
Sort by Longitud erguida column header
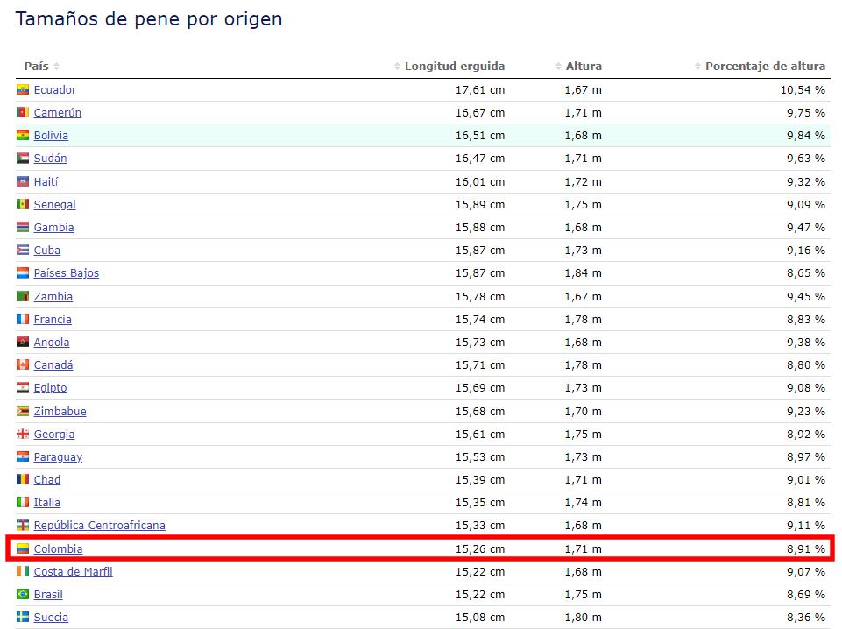click(x=454, y=67)
